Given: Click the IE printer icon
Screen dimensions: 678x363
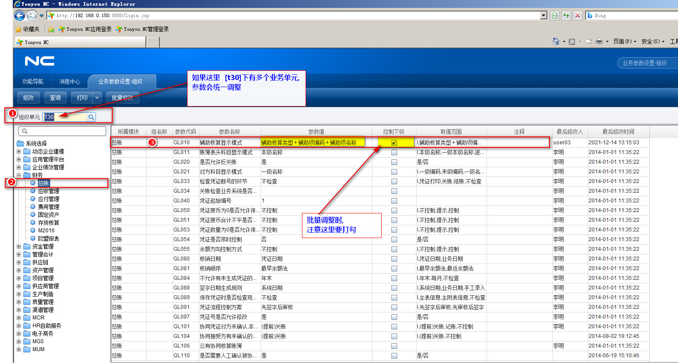Looking at the screenshot, I should click(599, 41).
